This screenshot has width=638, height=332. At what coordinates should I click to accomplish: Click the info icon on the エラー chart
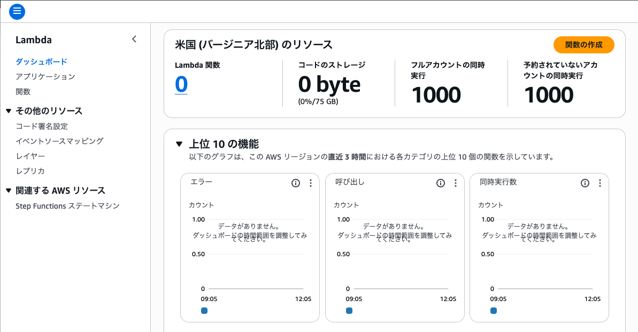coord(296,183)
